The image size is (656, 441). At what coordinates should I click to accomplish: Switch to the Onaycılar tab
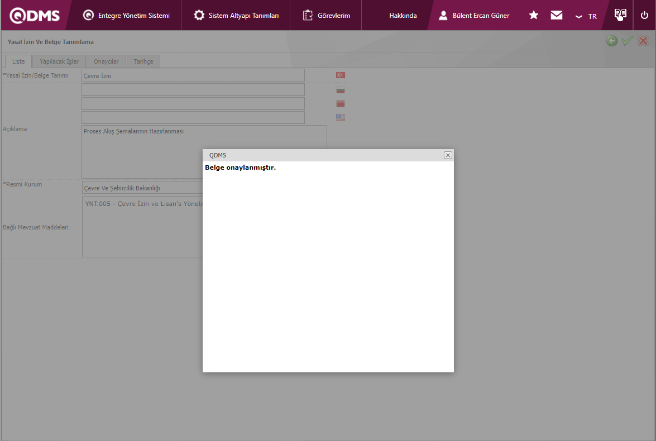pyautogui.click(x=106, y=61)
